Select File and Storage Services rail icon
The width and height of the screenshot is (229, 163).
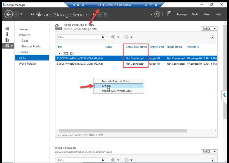point(7,46)
